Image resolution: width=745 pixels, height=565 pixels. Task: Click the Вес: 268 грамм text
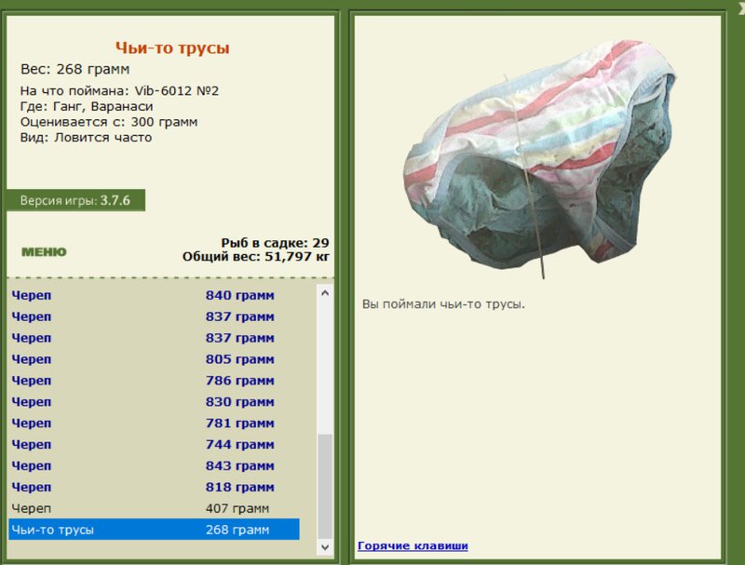[x=75, y=69]
